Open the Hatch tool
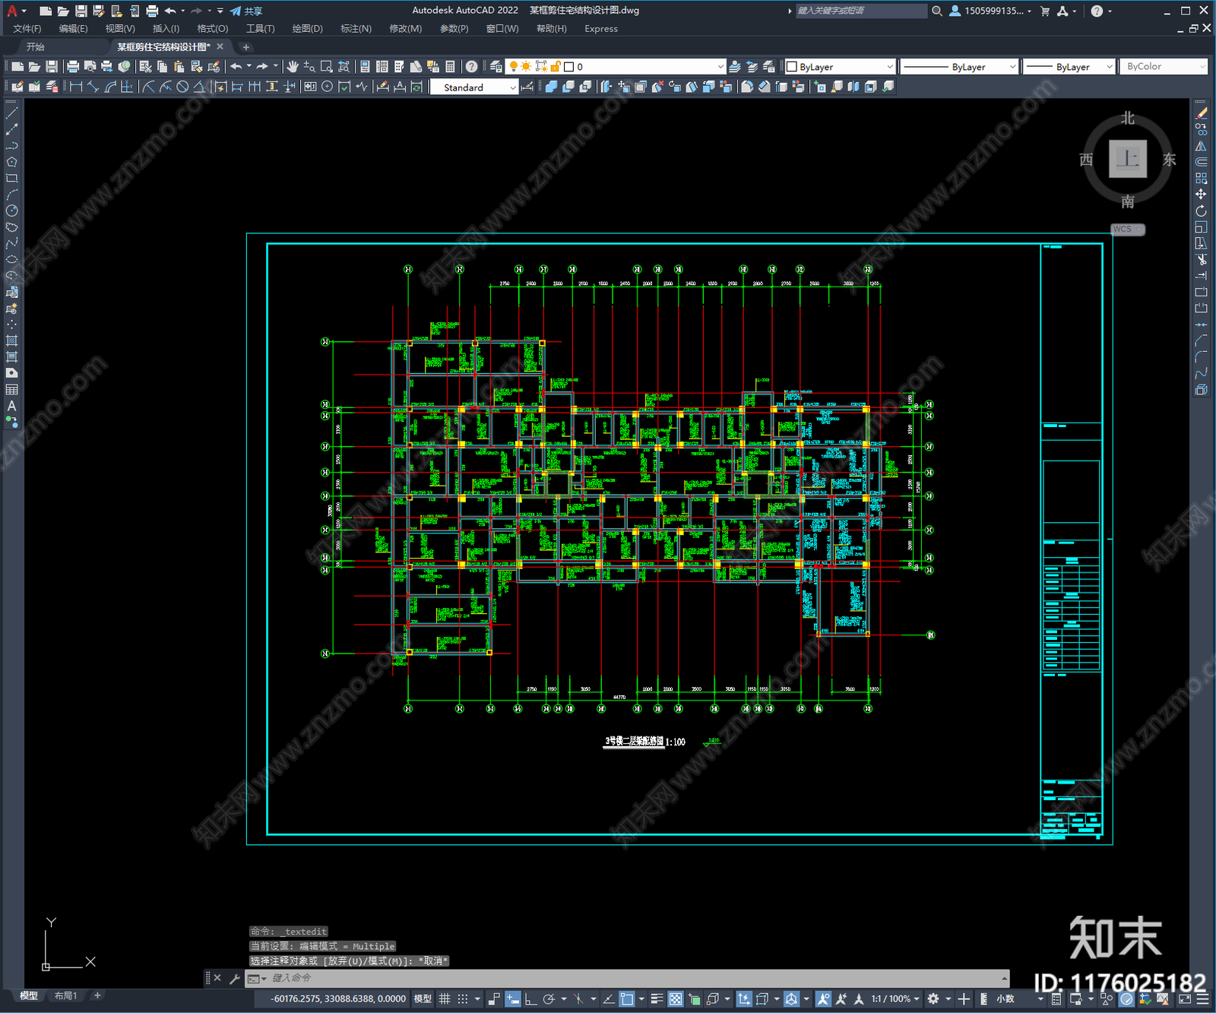 click(x=11, y=340)
